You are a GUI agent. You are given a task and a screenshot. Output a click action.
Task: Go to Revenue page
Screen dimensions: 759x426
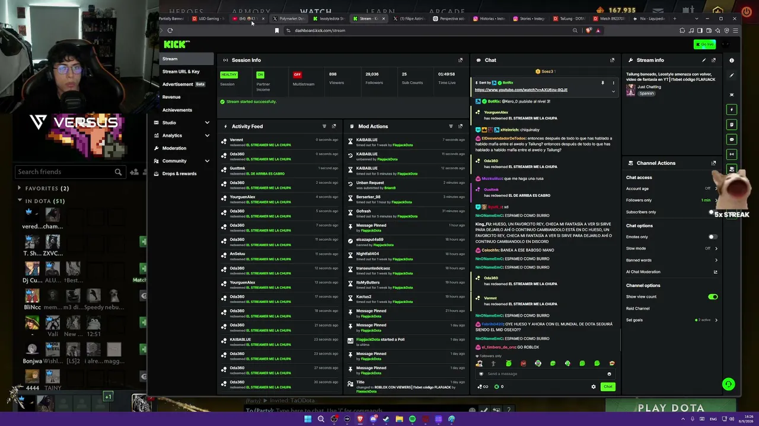tap(171, 97)
